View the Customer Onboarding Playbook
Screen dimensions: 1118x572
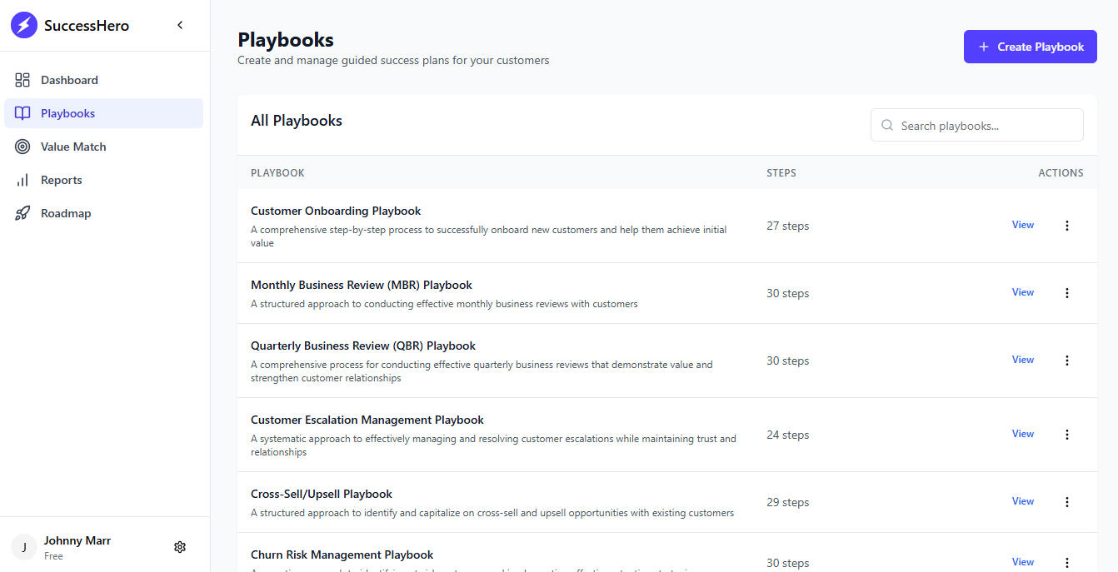(x=1022, y=225)
